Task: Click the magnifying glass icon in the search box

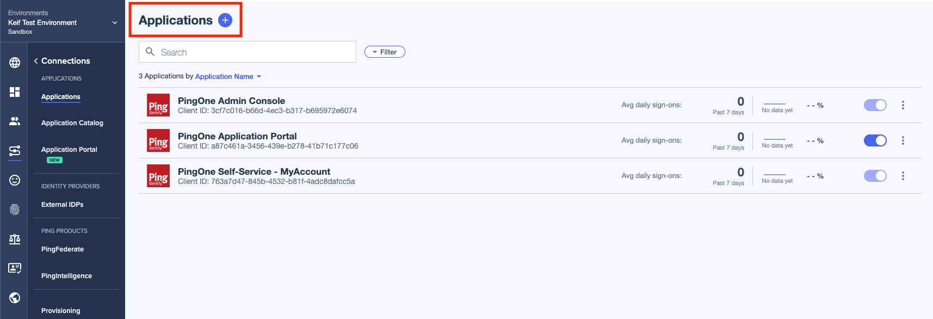Action: click(x=150, y=52)
